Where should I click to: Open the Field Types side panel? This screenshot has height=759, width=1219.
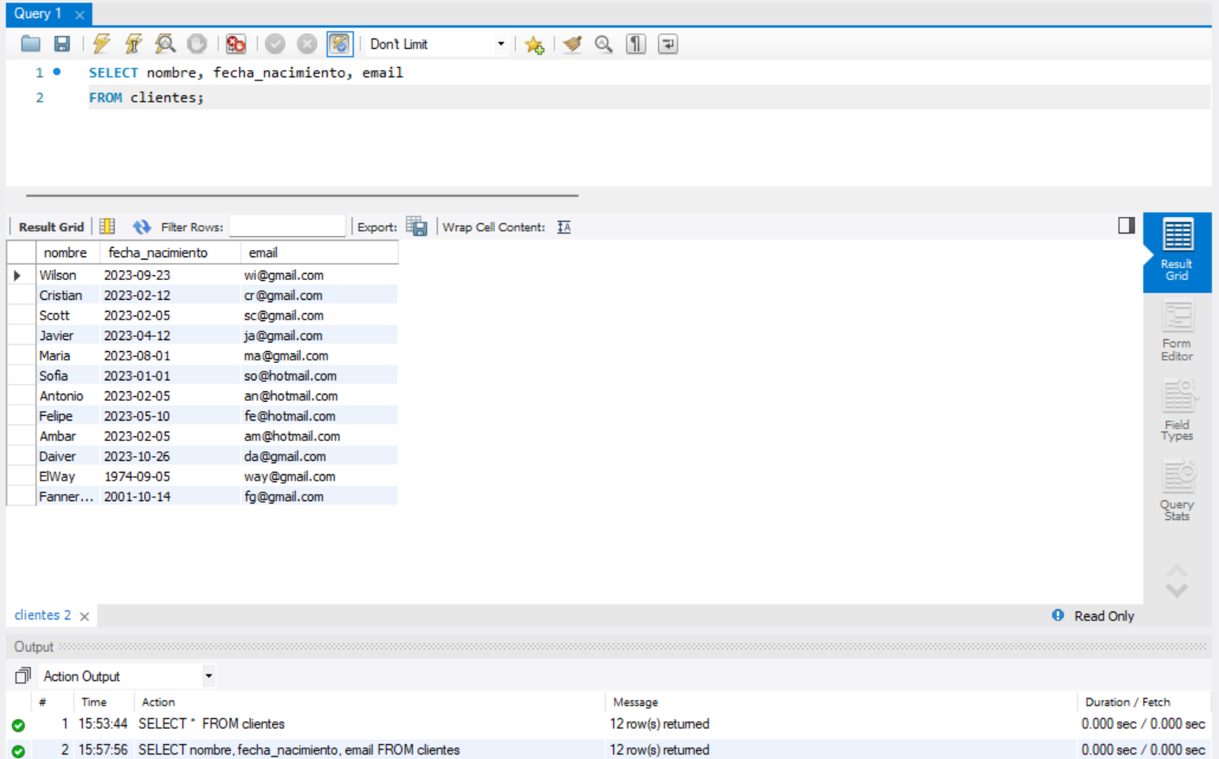pyautogui.click(x=1176, y=411)
